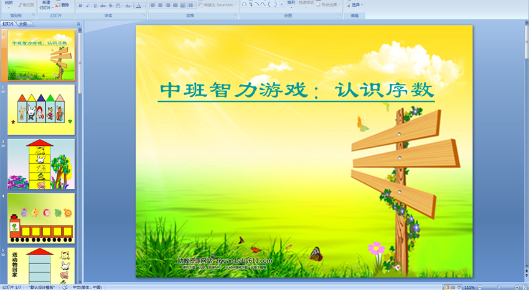Image resolution: width=529 pixels, height=290 pixels.
Task: Switch to the Slides (幻灯片) tab
Action: pos(8,24)
